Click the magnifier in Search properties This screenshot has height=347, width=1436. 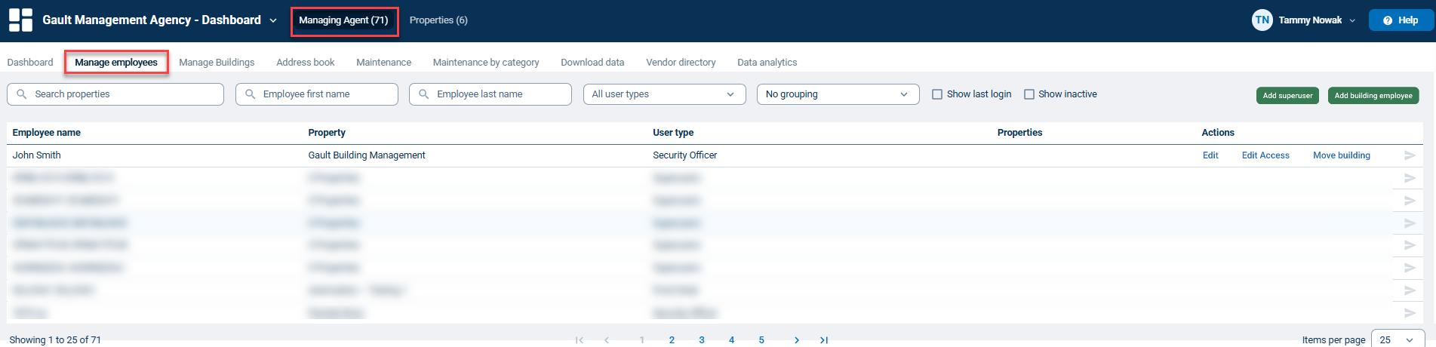22,94
